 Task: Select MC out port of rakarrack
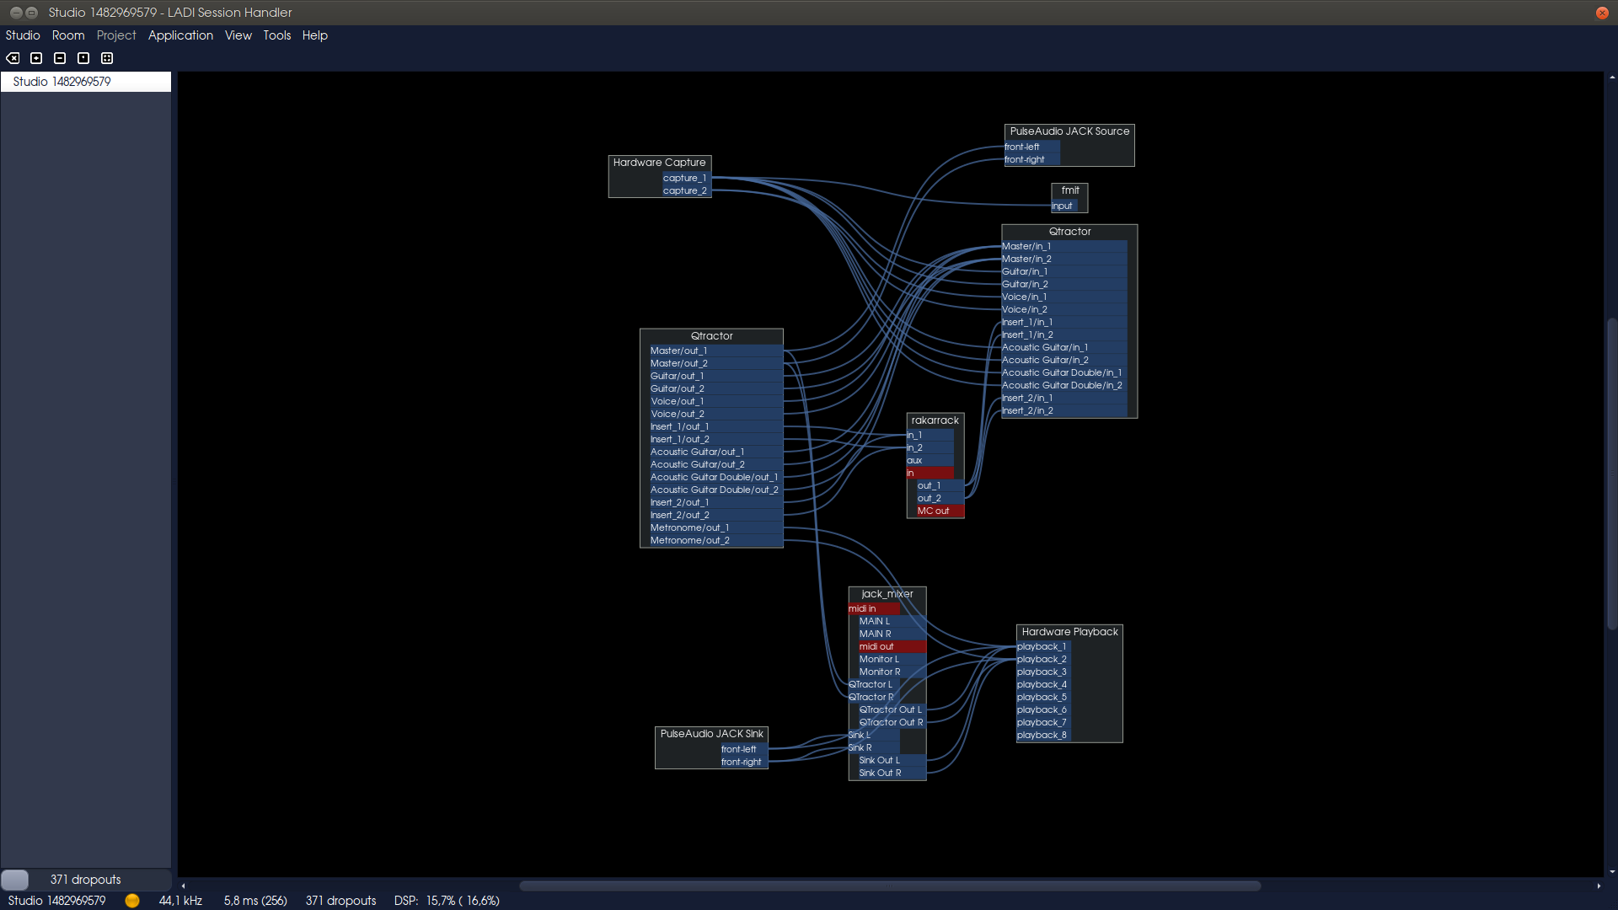point(940,511)
